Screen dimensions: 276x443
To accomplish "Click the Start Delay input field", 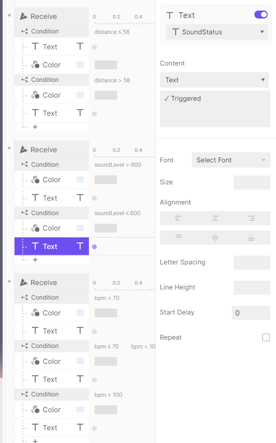I will [x=251, y=313].
